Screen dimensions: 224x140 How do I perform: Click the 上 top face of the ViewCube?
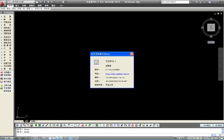click(211, 28)
